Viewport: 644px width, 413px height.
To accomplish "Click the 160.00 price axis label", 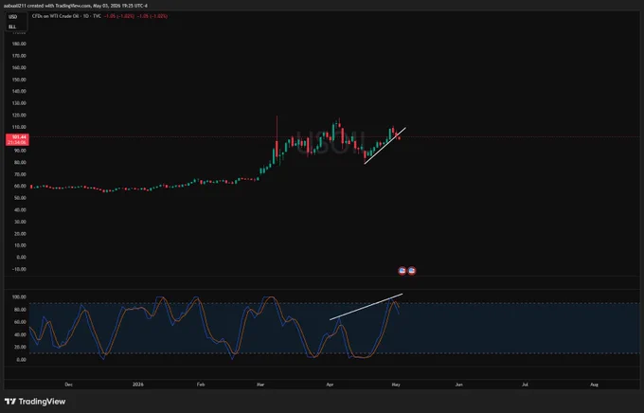I will [19, 67].
